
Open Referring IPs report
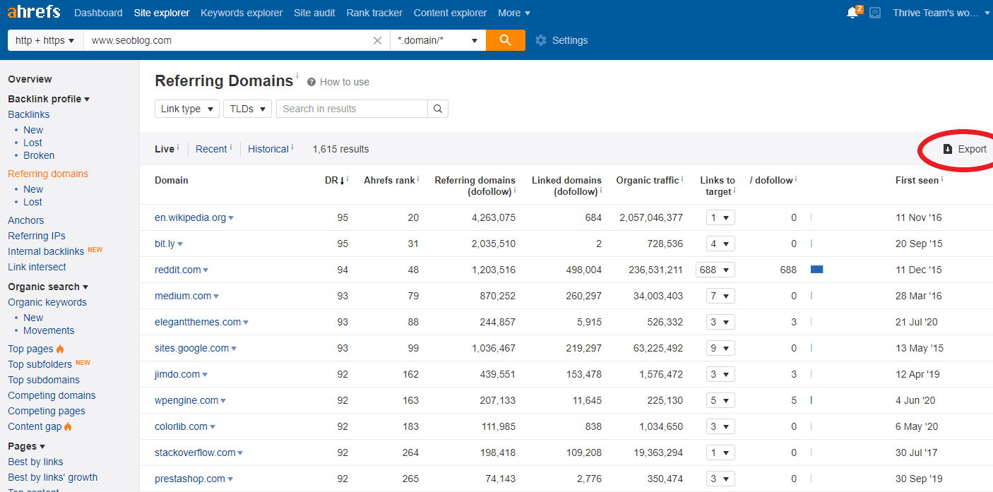pos(37,236)
